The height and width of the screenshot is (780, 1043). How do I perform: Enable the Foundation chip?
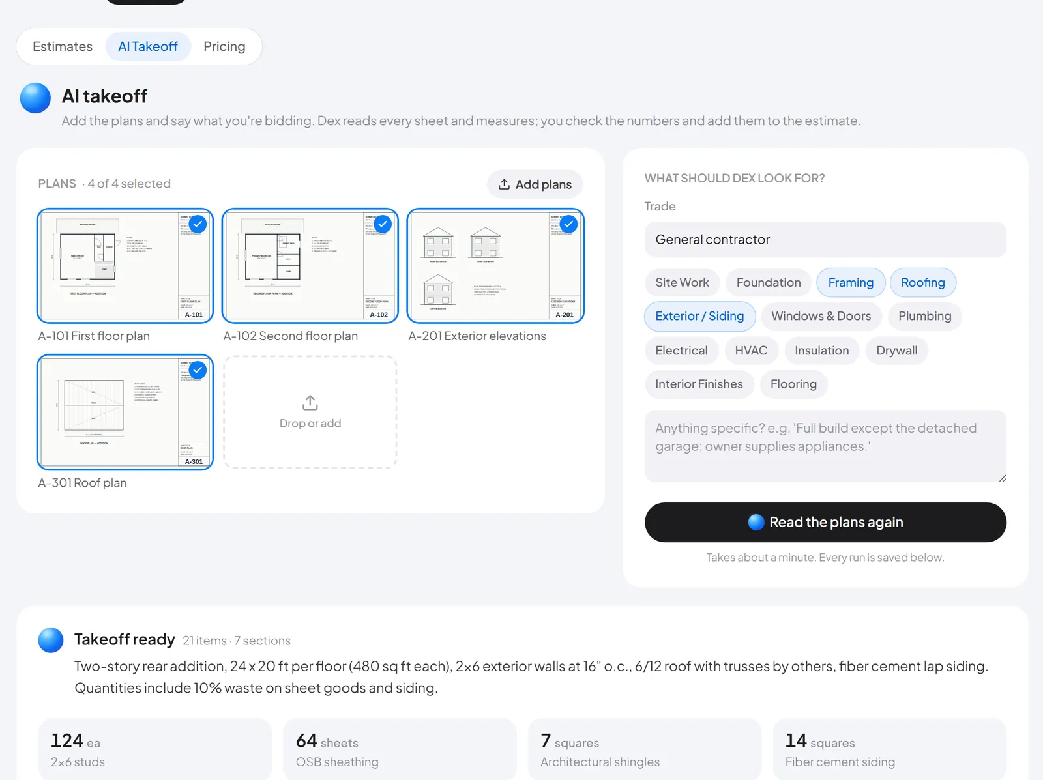(769, 283)
